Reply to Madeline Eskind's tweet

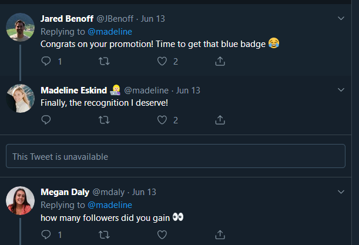46,120
